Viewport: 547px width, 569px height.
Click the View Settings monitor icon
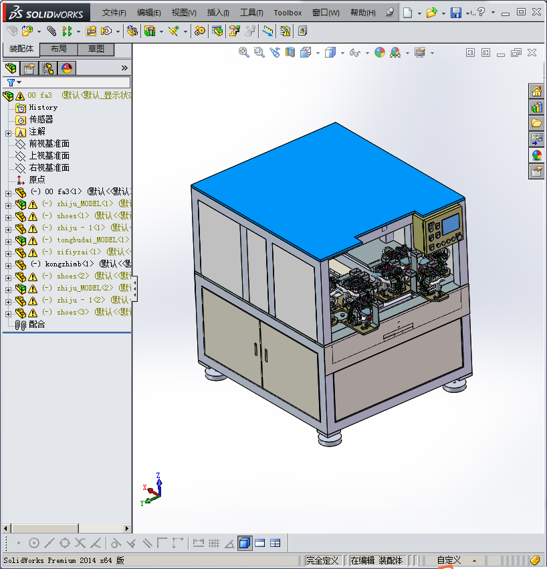(x=420, y=53)
